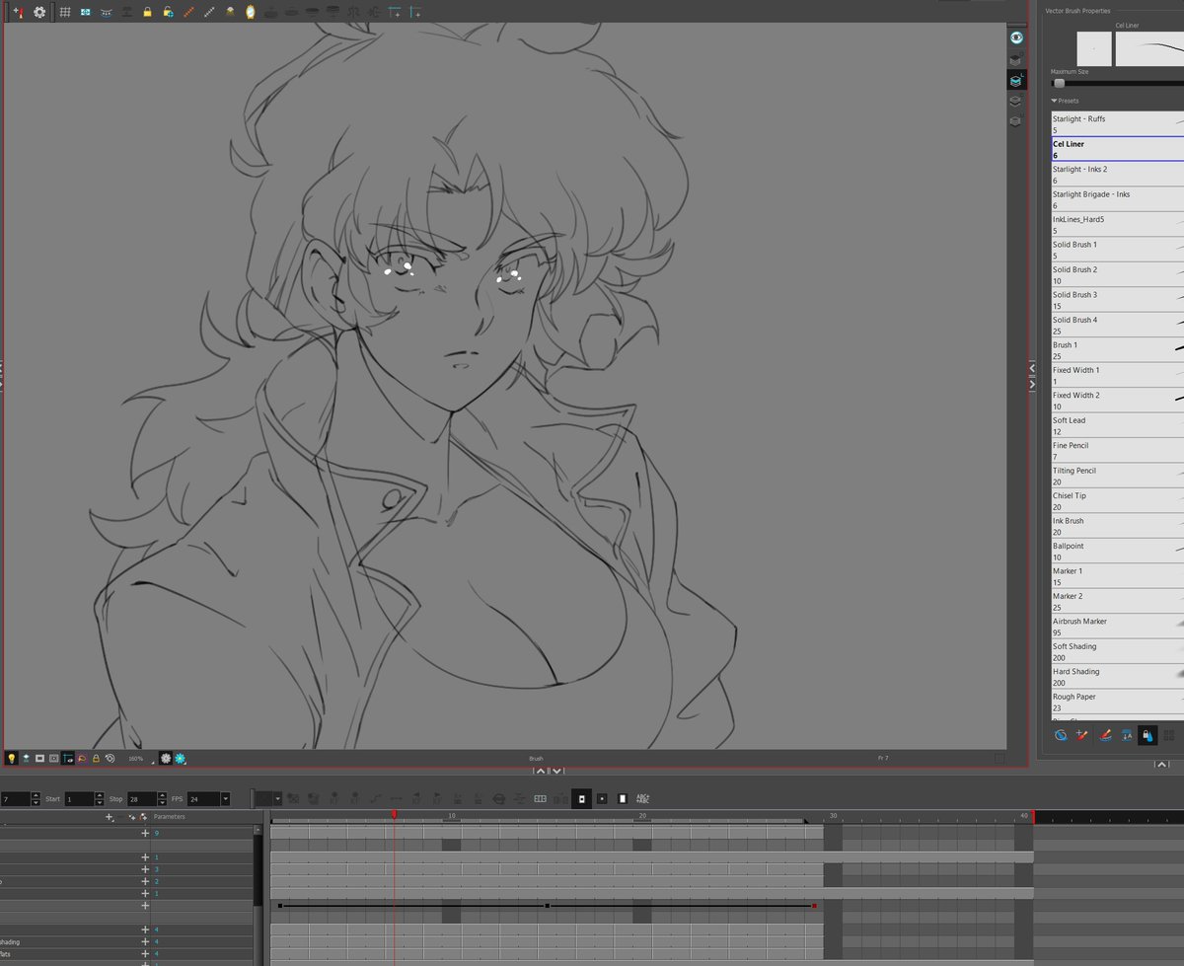
Task: Click the yellow closed padlock icon
Action: pyautogui.click(x=147, y=12)
